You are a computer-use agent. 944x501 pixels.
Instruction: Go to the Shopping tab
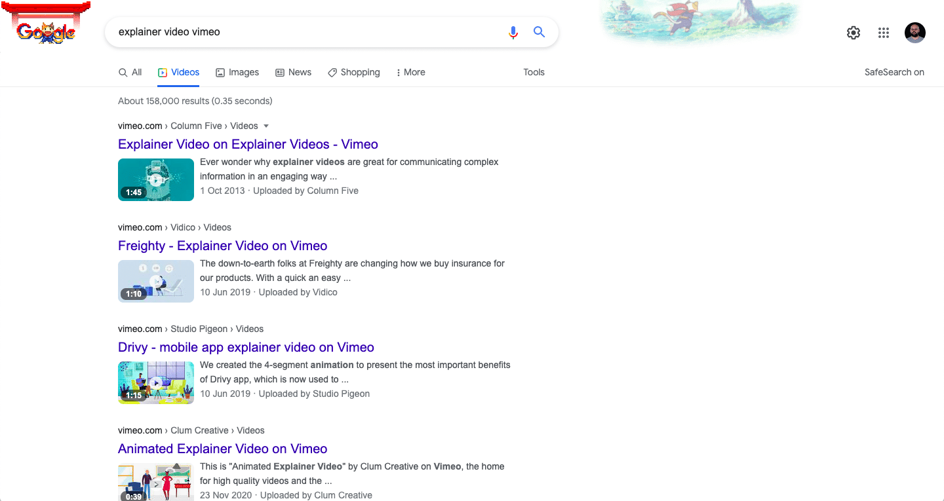[353, 73]
